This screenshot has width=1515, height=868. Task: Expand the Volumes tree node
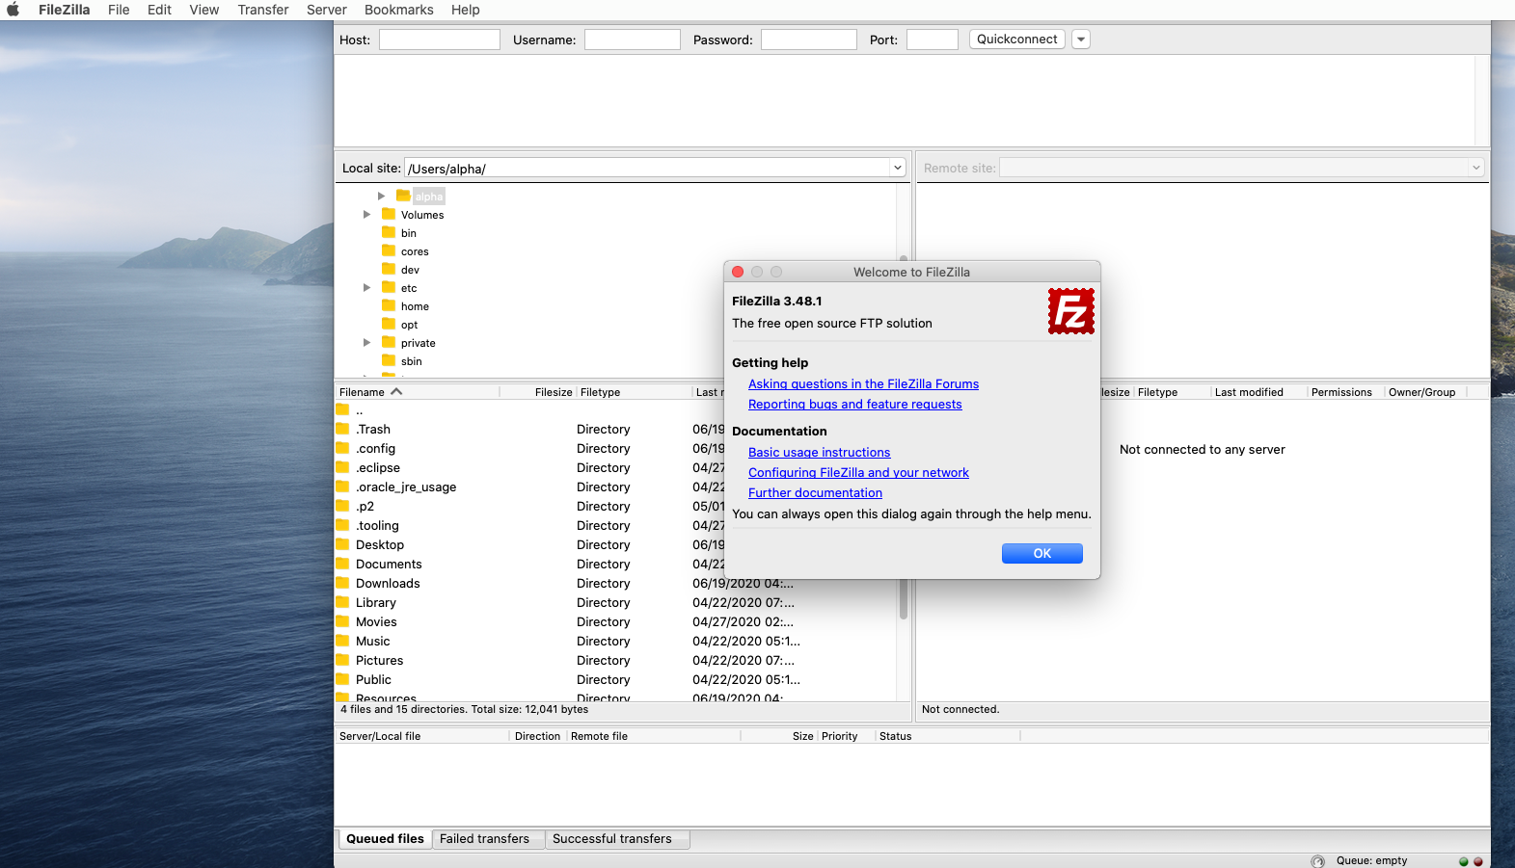366,214
